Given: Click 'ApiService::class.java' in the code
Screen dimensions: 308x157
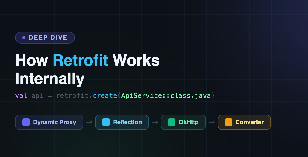Looking at the screenshot, I should [x=166, y=96].
